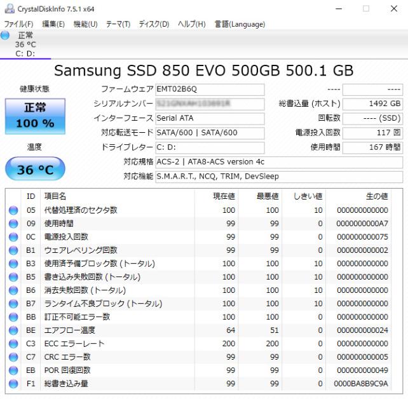
Task: Click status orb for attribute B1
Action: [x=13, y=250]
